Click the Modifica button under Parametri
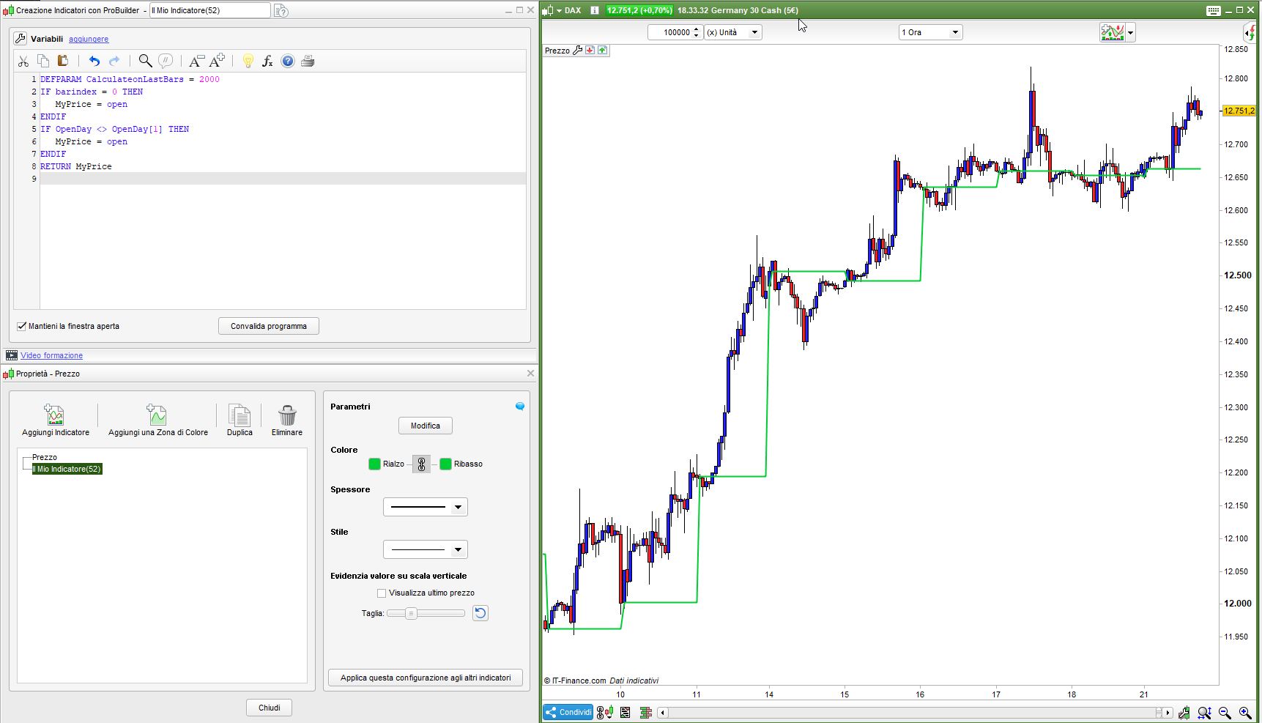 (426, 426)
